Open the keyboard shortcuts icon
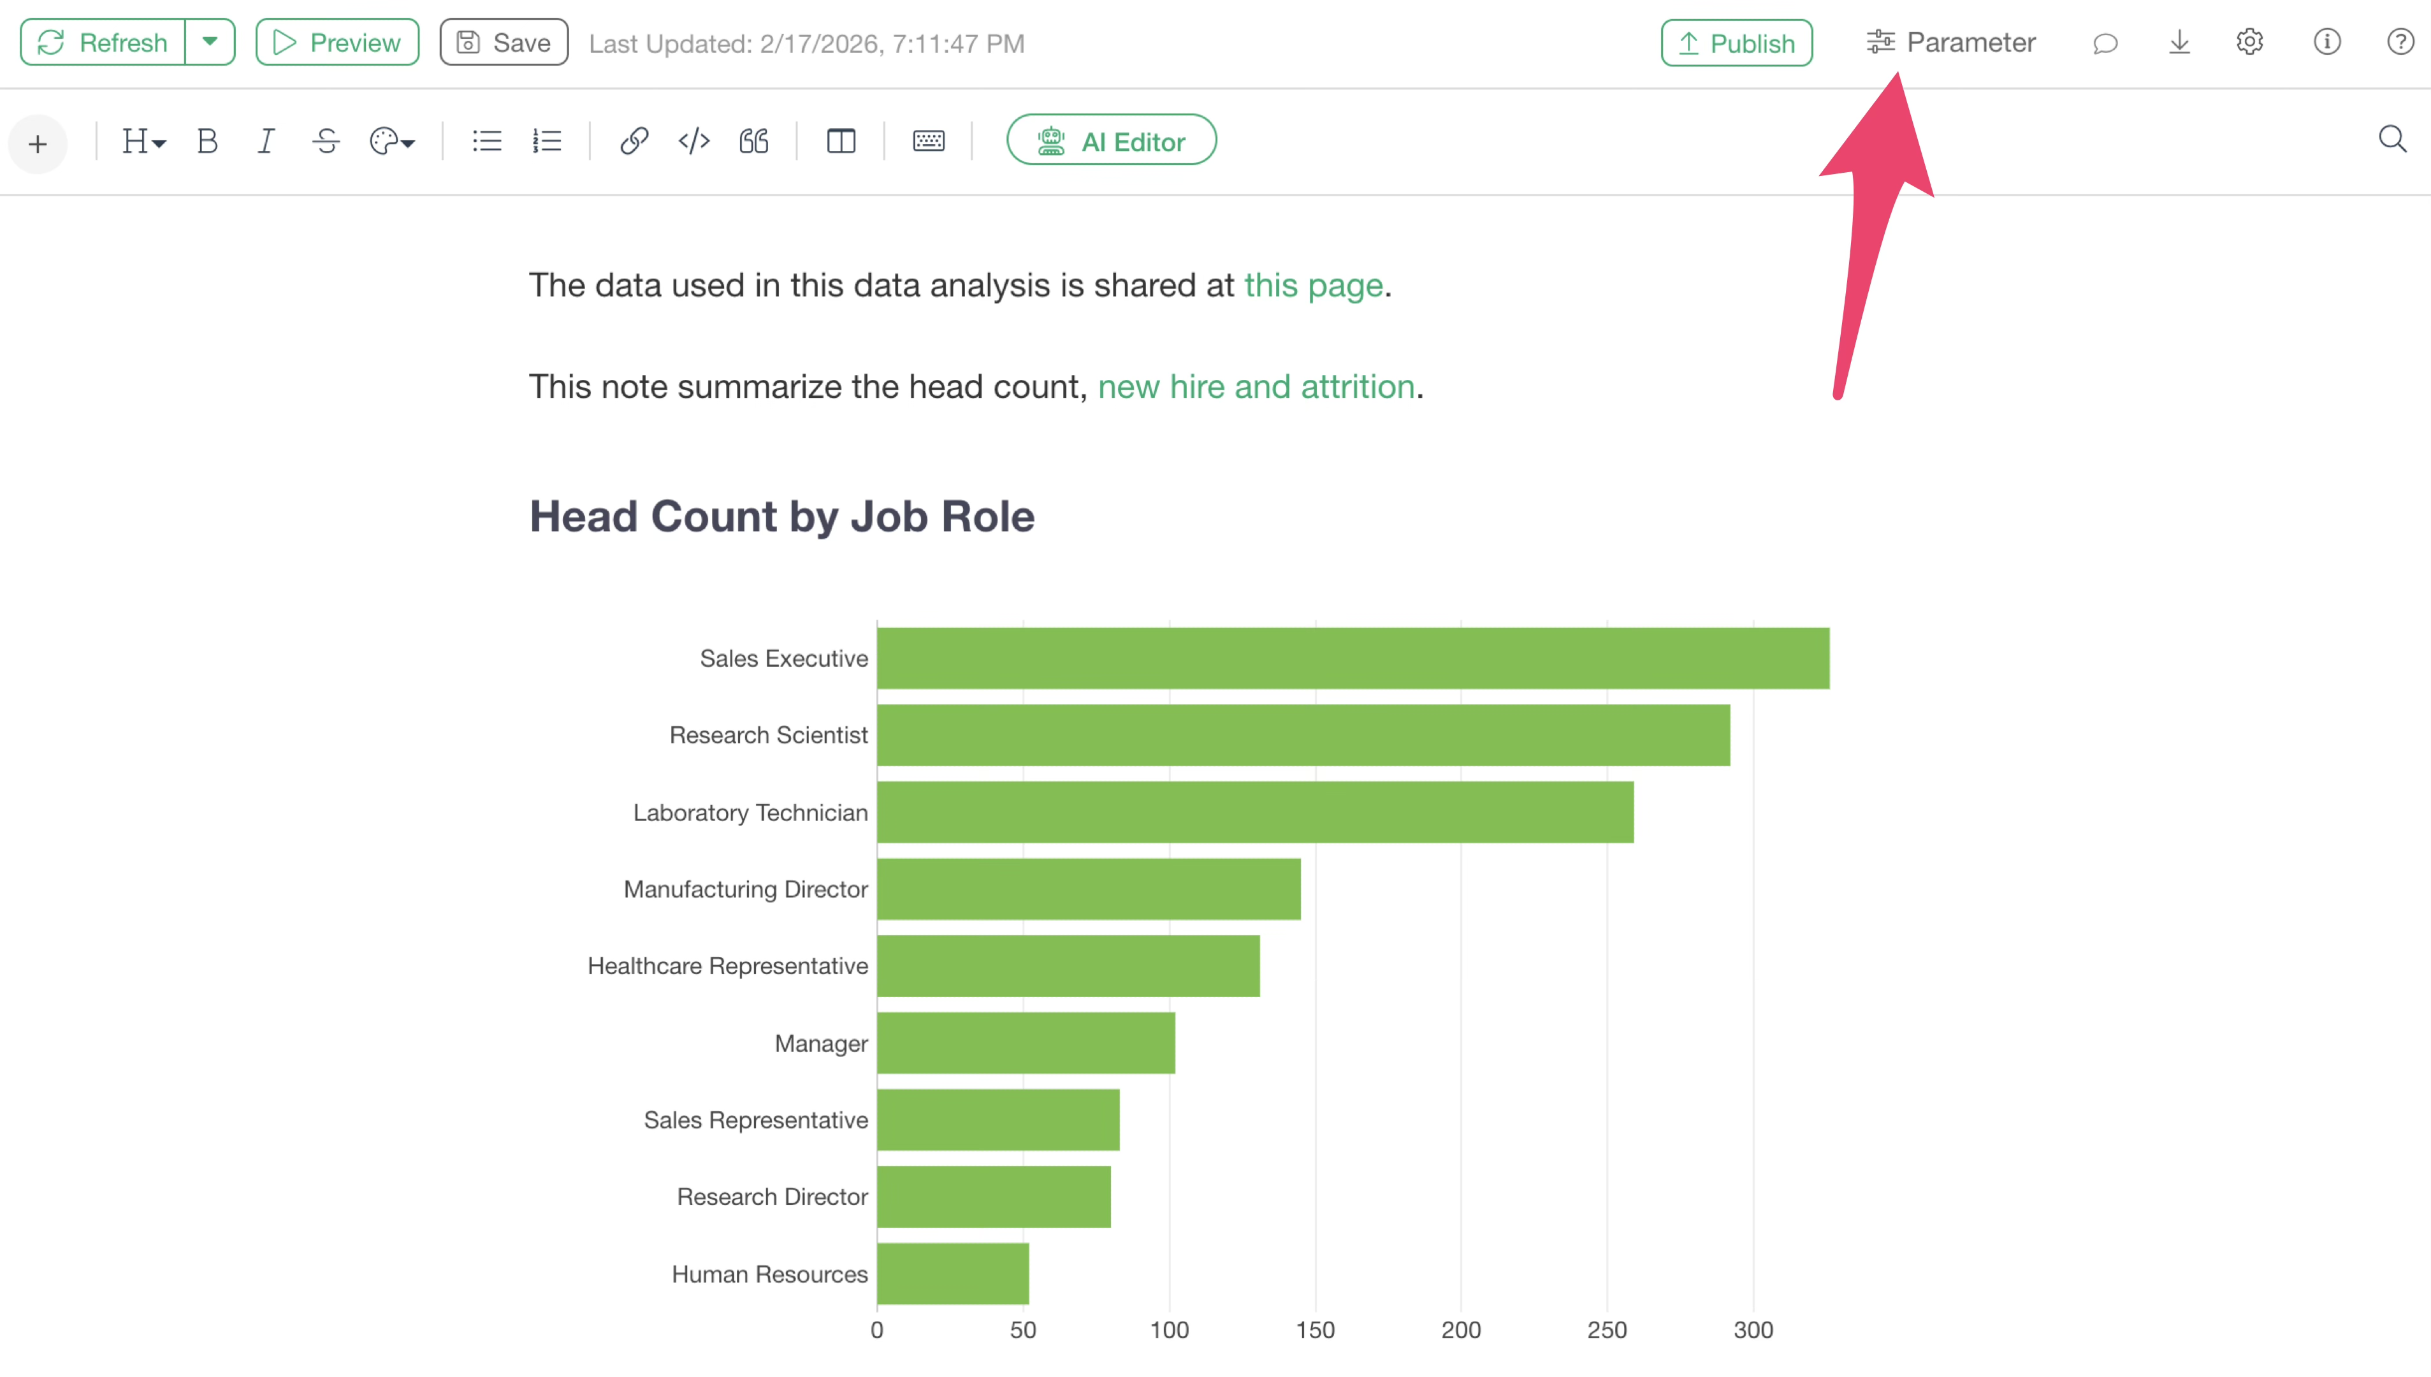This screenshot has height=1377, width=2431. (929, 142)
